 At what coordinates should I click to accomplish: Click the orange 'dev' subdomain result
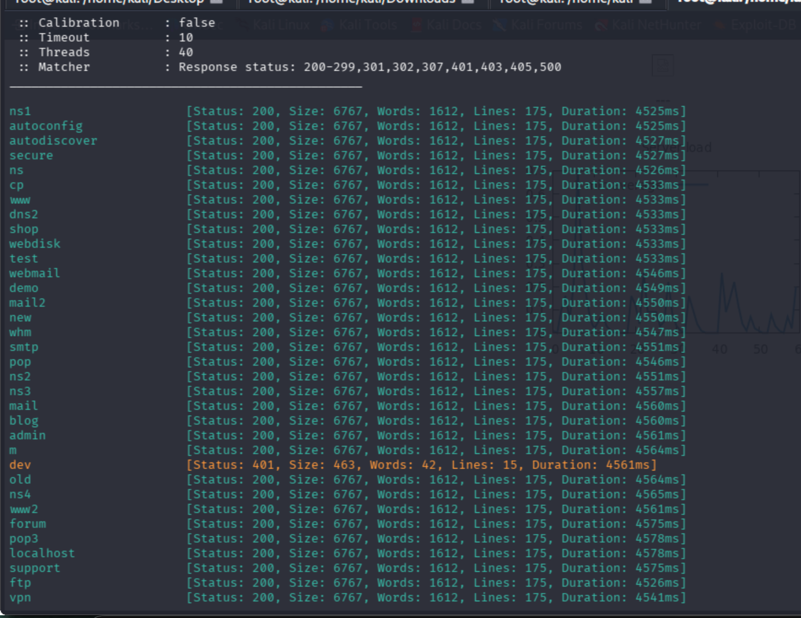click(20, 465)
